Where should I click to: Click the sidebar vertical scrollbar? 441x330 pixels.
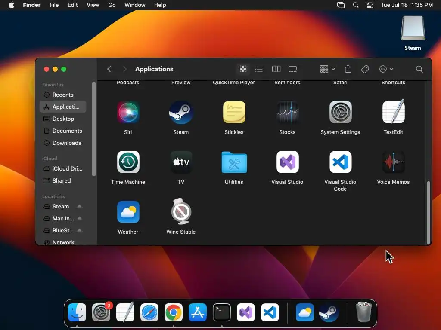[94, 129]
